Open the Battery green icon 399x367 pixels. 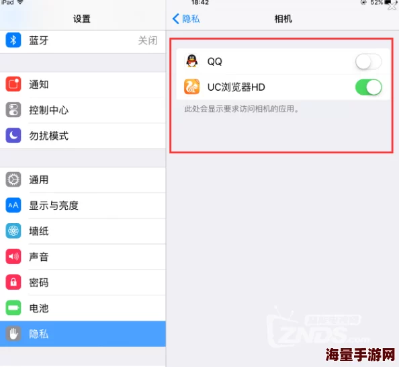[13, 308]
